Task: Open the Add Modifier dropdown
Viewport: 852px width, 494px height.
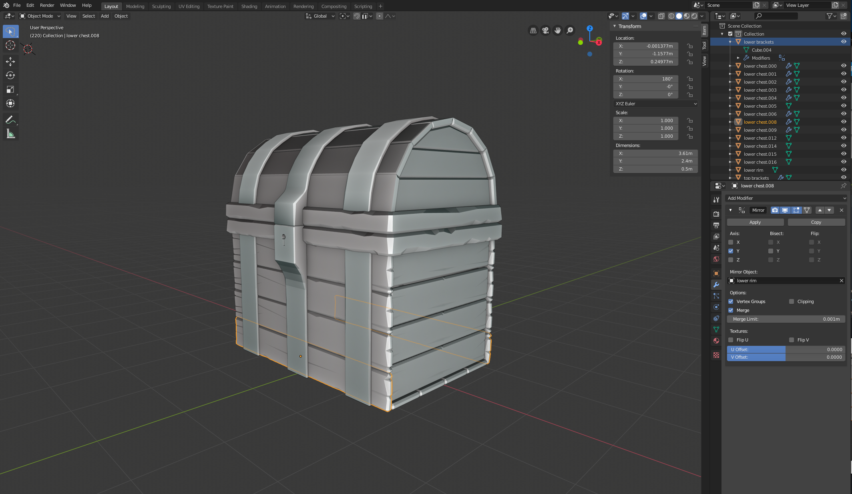Action: 786,198
